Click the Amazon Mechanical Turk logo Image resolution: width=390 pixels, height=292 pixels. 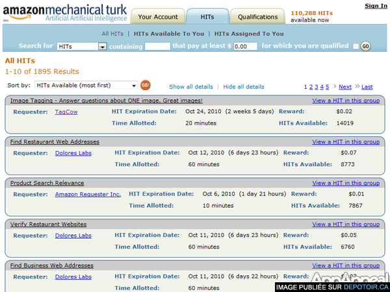(65, 13)
